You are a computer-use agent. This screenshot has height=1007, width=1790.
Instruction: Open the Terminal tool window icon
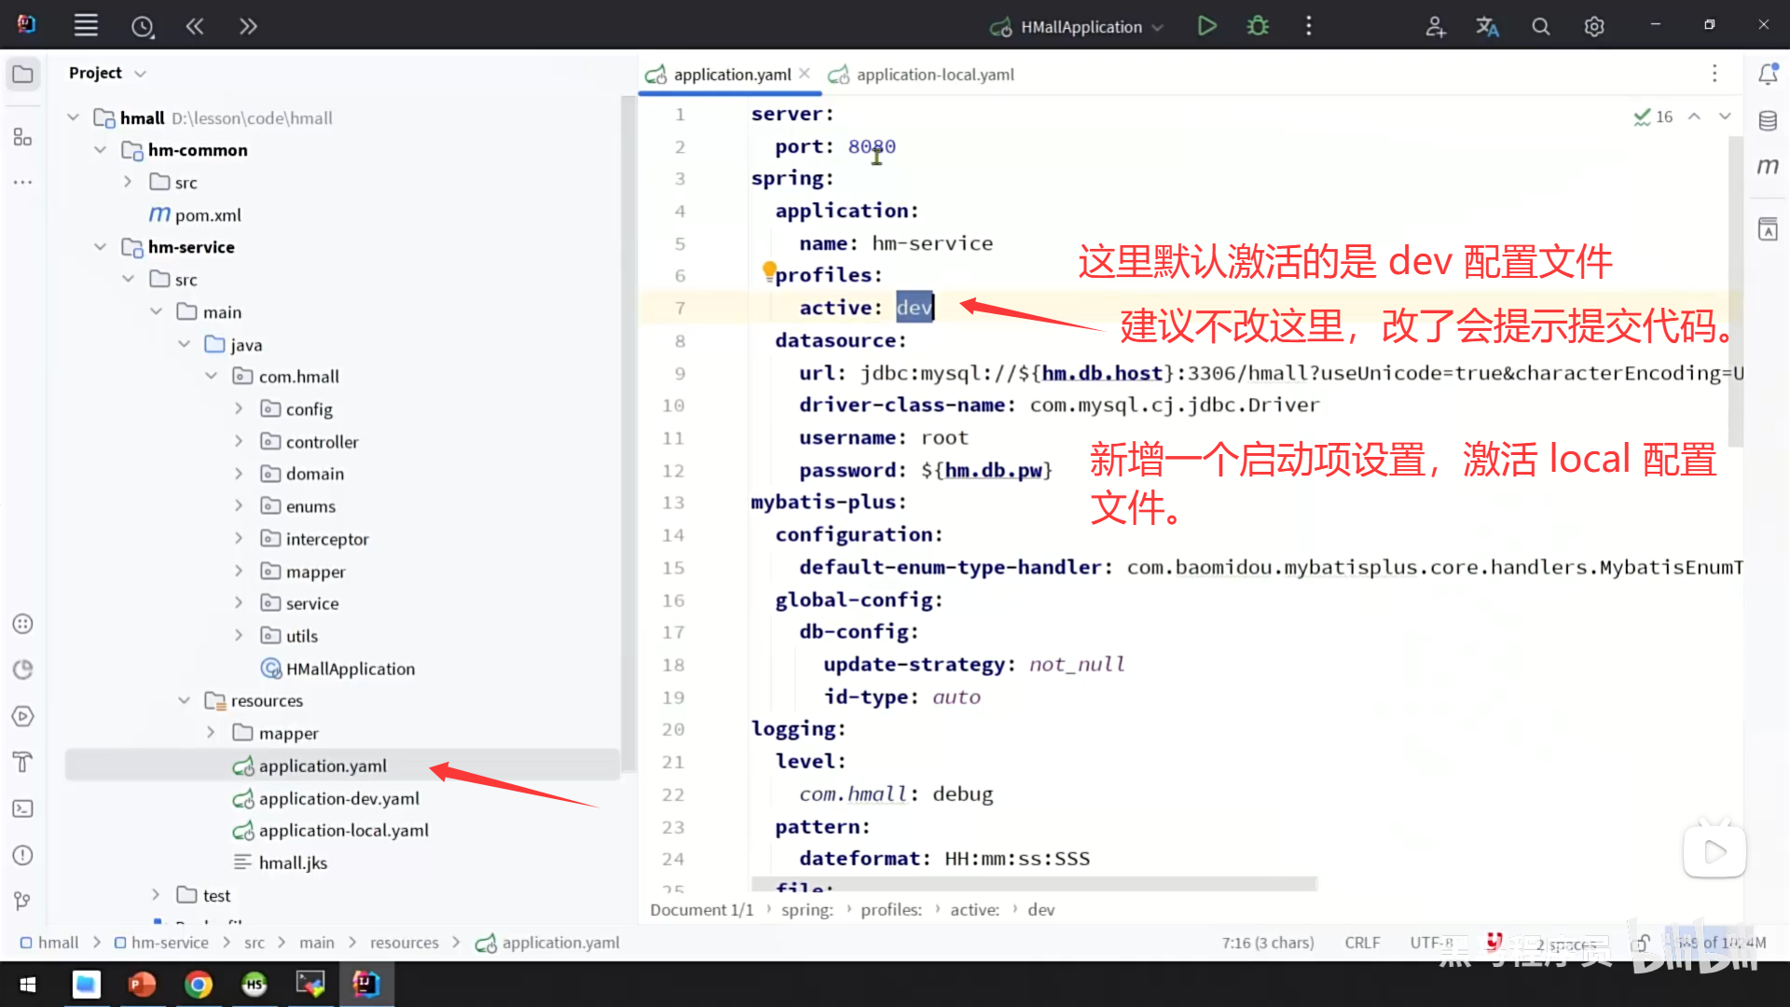(x=22, y=808)
